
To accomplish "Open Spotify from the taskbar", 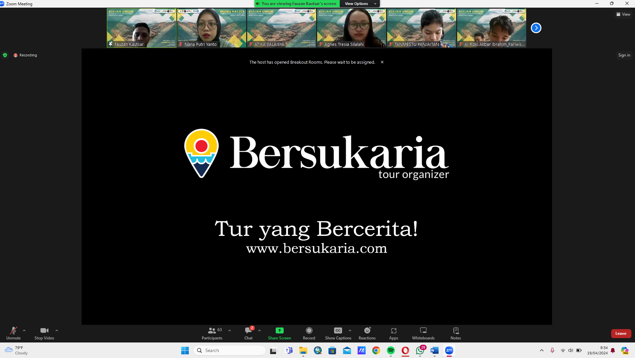I will coord(390,350).
